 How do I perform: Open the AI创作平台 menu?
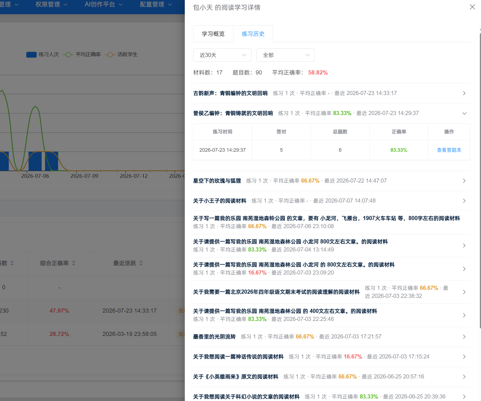pos(103,4)
